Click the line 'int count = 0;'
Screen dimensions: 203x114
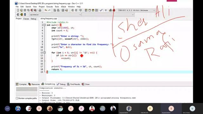click(x=60, y=31)
